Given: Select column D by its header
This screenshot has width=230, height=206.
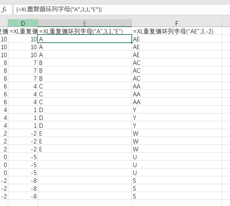Looking at the screenshot, I should pos(23,23).
